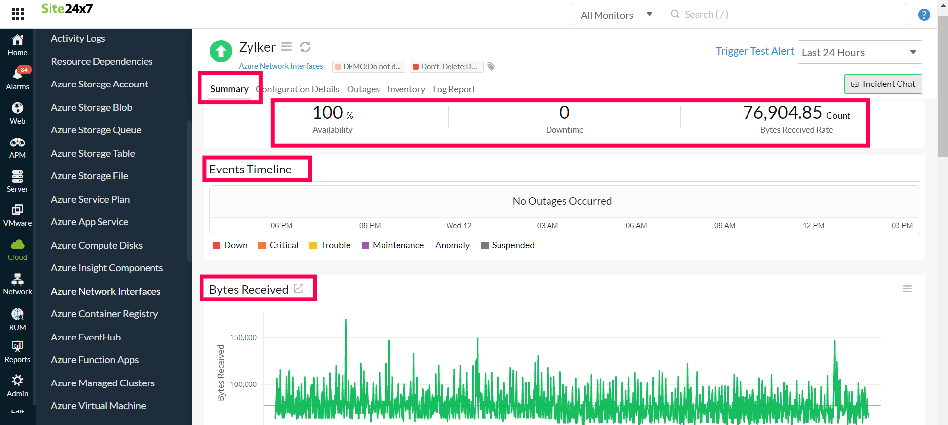The height and width of the screenshot is (425, 948).
Task: Open the All Monitors dropdown
Action: [616, 15]
